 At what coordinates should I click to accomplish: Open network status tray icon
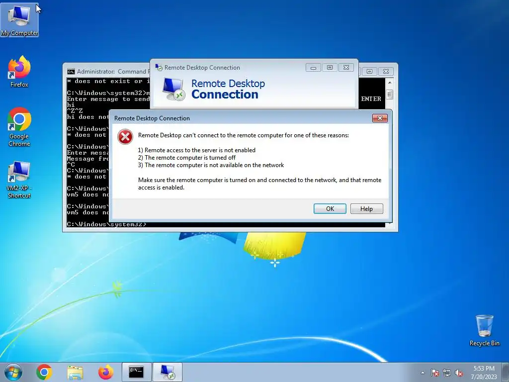447,373
